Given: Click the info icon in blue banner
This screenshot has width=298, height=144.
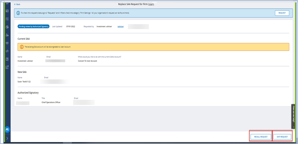Looking at the screenshot, I should [18, 13].
